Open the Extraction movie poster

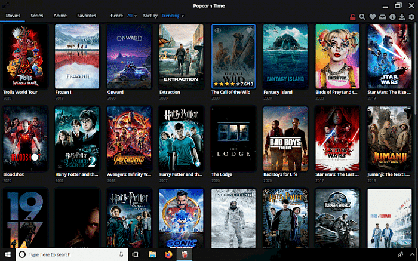pos(182,57)
